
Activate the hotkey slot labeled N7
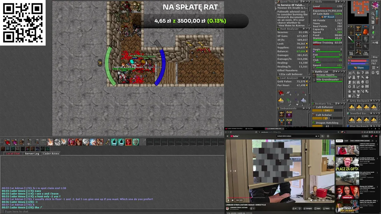point(93,142)
